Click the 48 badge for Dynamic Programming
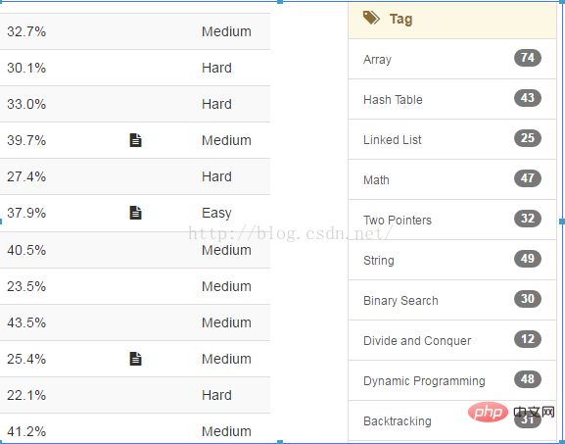565x444 pixels. 528,379
